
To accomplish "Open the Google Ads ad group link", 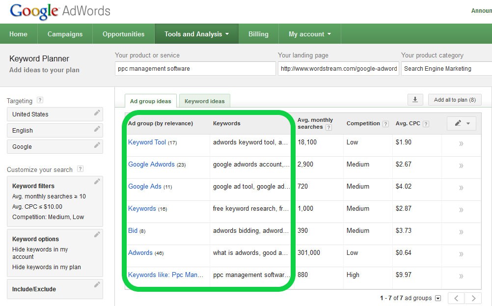I will point(145,187).
